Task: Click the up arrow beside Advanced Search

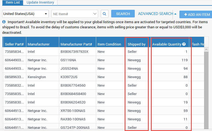Action: click(x=175, y=14)
